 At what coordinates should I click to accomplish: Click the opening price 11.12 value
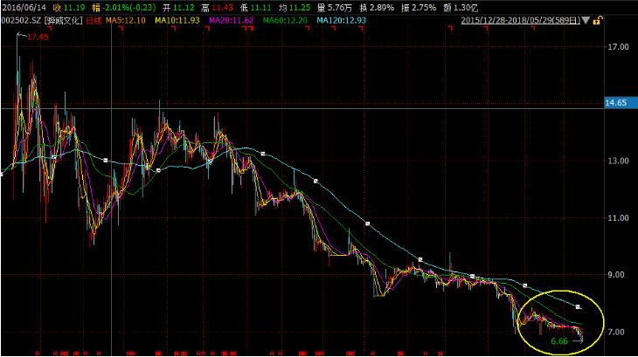[x=184, y=7]
